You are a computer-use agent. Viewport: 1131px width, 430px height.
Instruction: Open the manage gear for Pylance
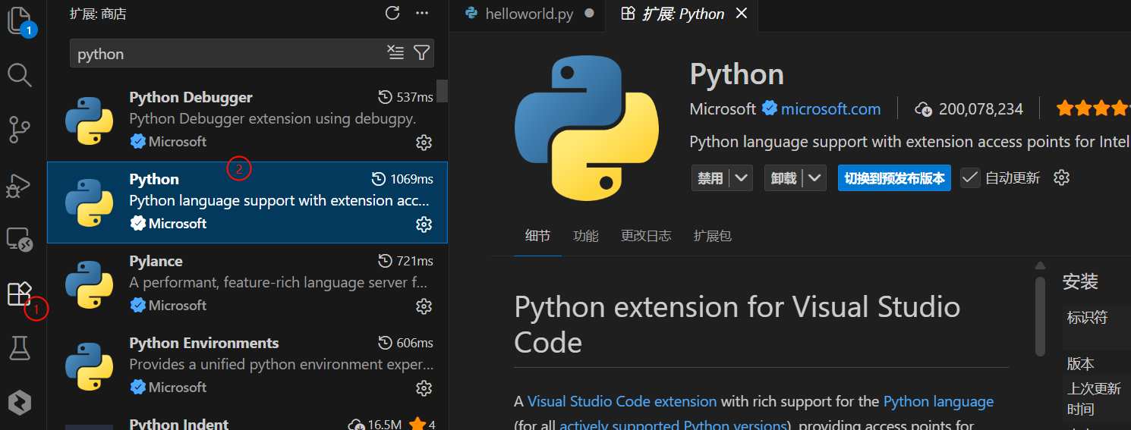(424, 306)
